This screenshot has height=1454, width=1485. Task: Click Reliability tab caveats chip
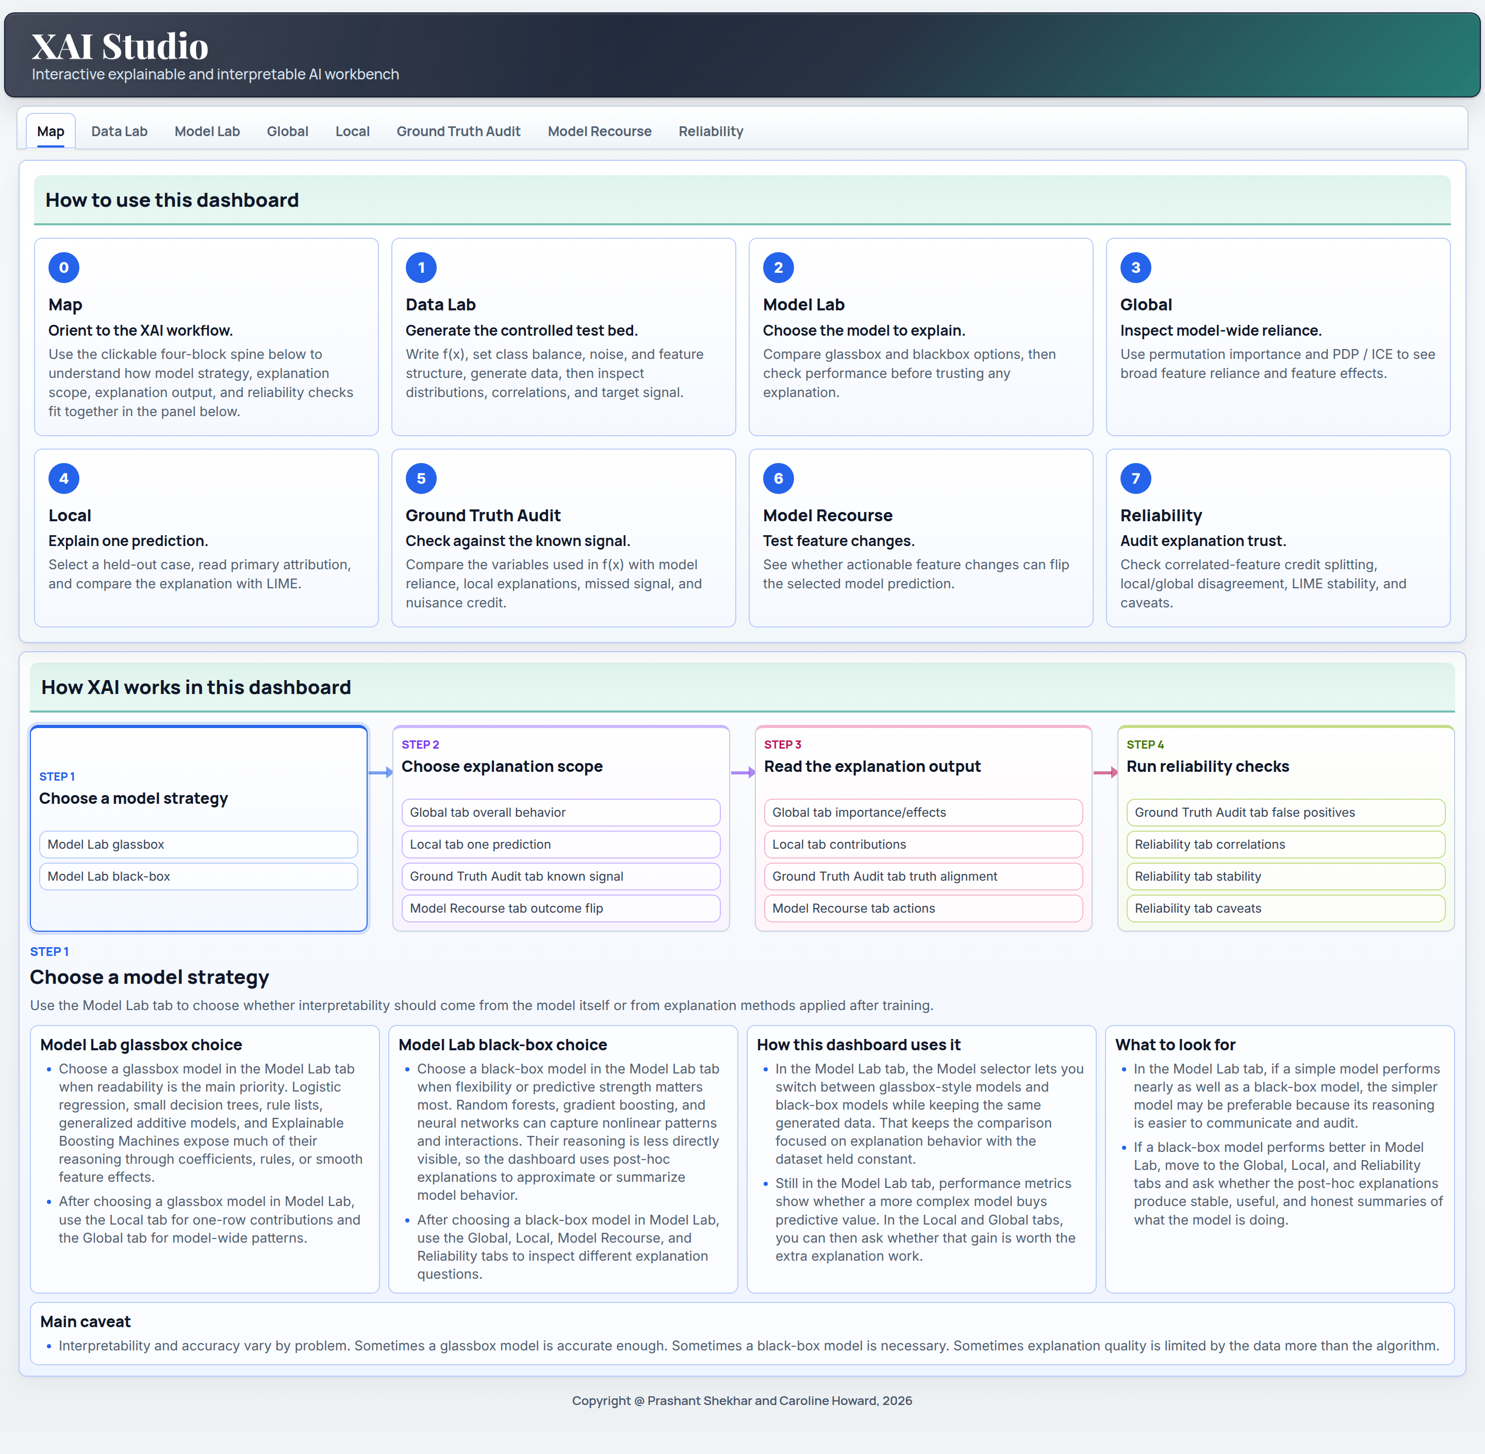coord(1286,908)
